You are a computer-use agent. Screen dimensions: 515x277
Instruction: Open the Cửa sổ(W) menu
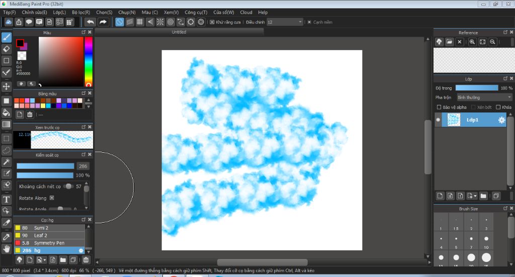click(x=223, y=12)
